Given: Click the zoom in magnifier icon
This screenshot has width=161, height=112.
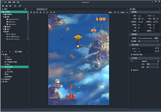Looking at the screenshot, I should (115, 12).
